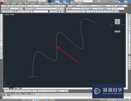Click the Sphere icon in Modeling toolbar

click(76, 11)
